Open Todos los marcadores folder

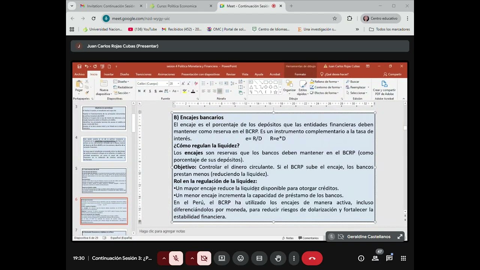389,29
